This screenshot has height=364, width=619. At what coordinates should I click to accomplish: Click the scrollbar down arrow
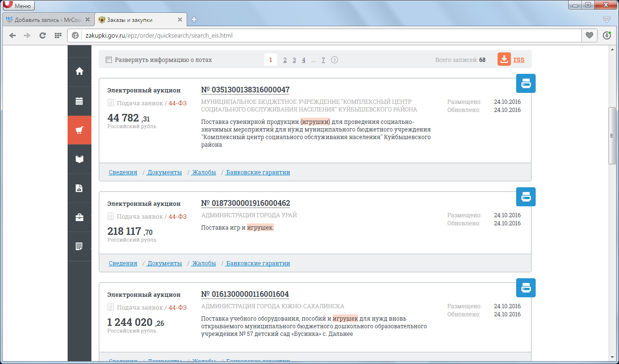[x=612, y=357]
